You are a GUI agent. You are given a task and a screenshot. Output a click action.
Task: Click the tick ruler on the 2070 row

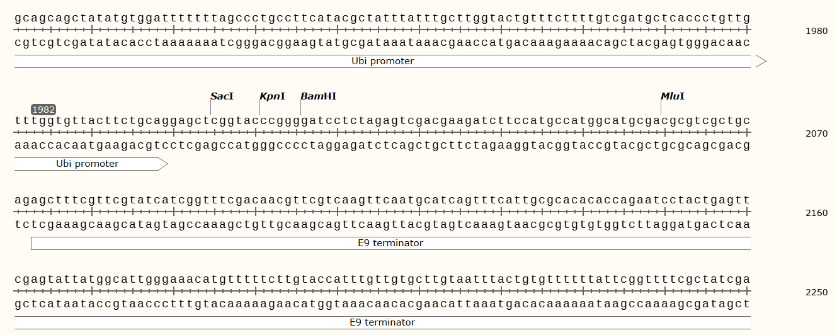coord(382,133)
